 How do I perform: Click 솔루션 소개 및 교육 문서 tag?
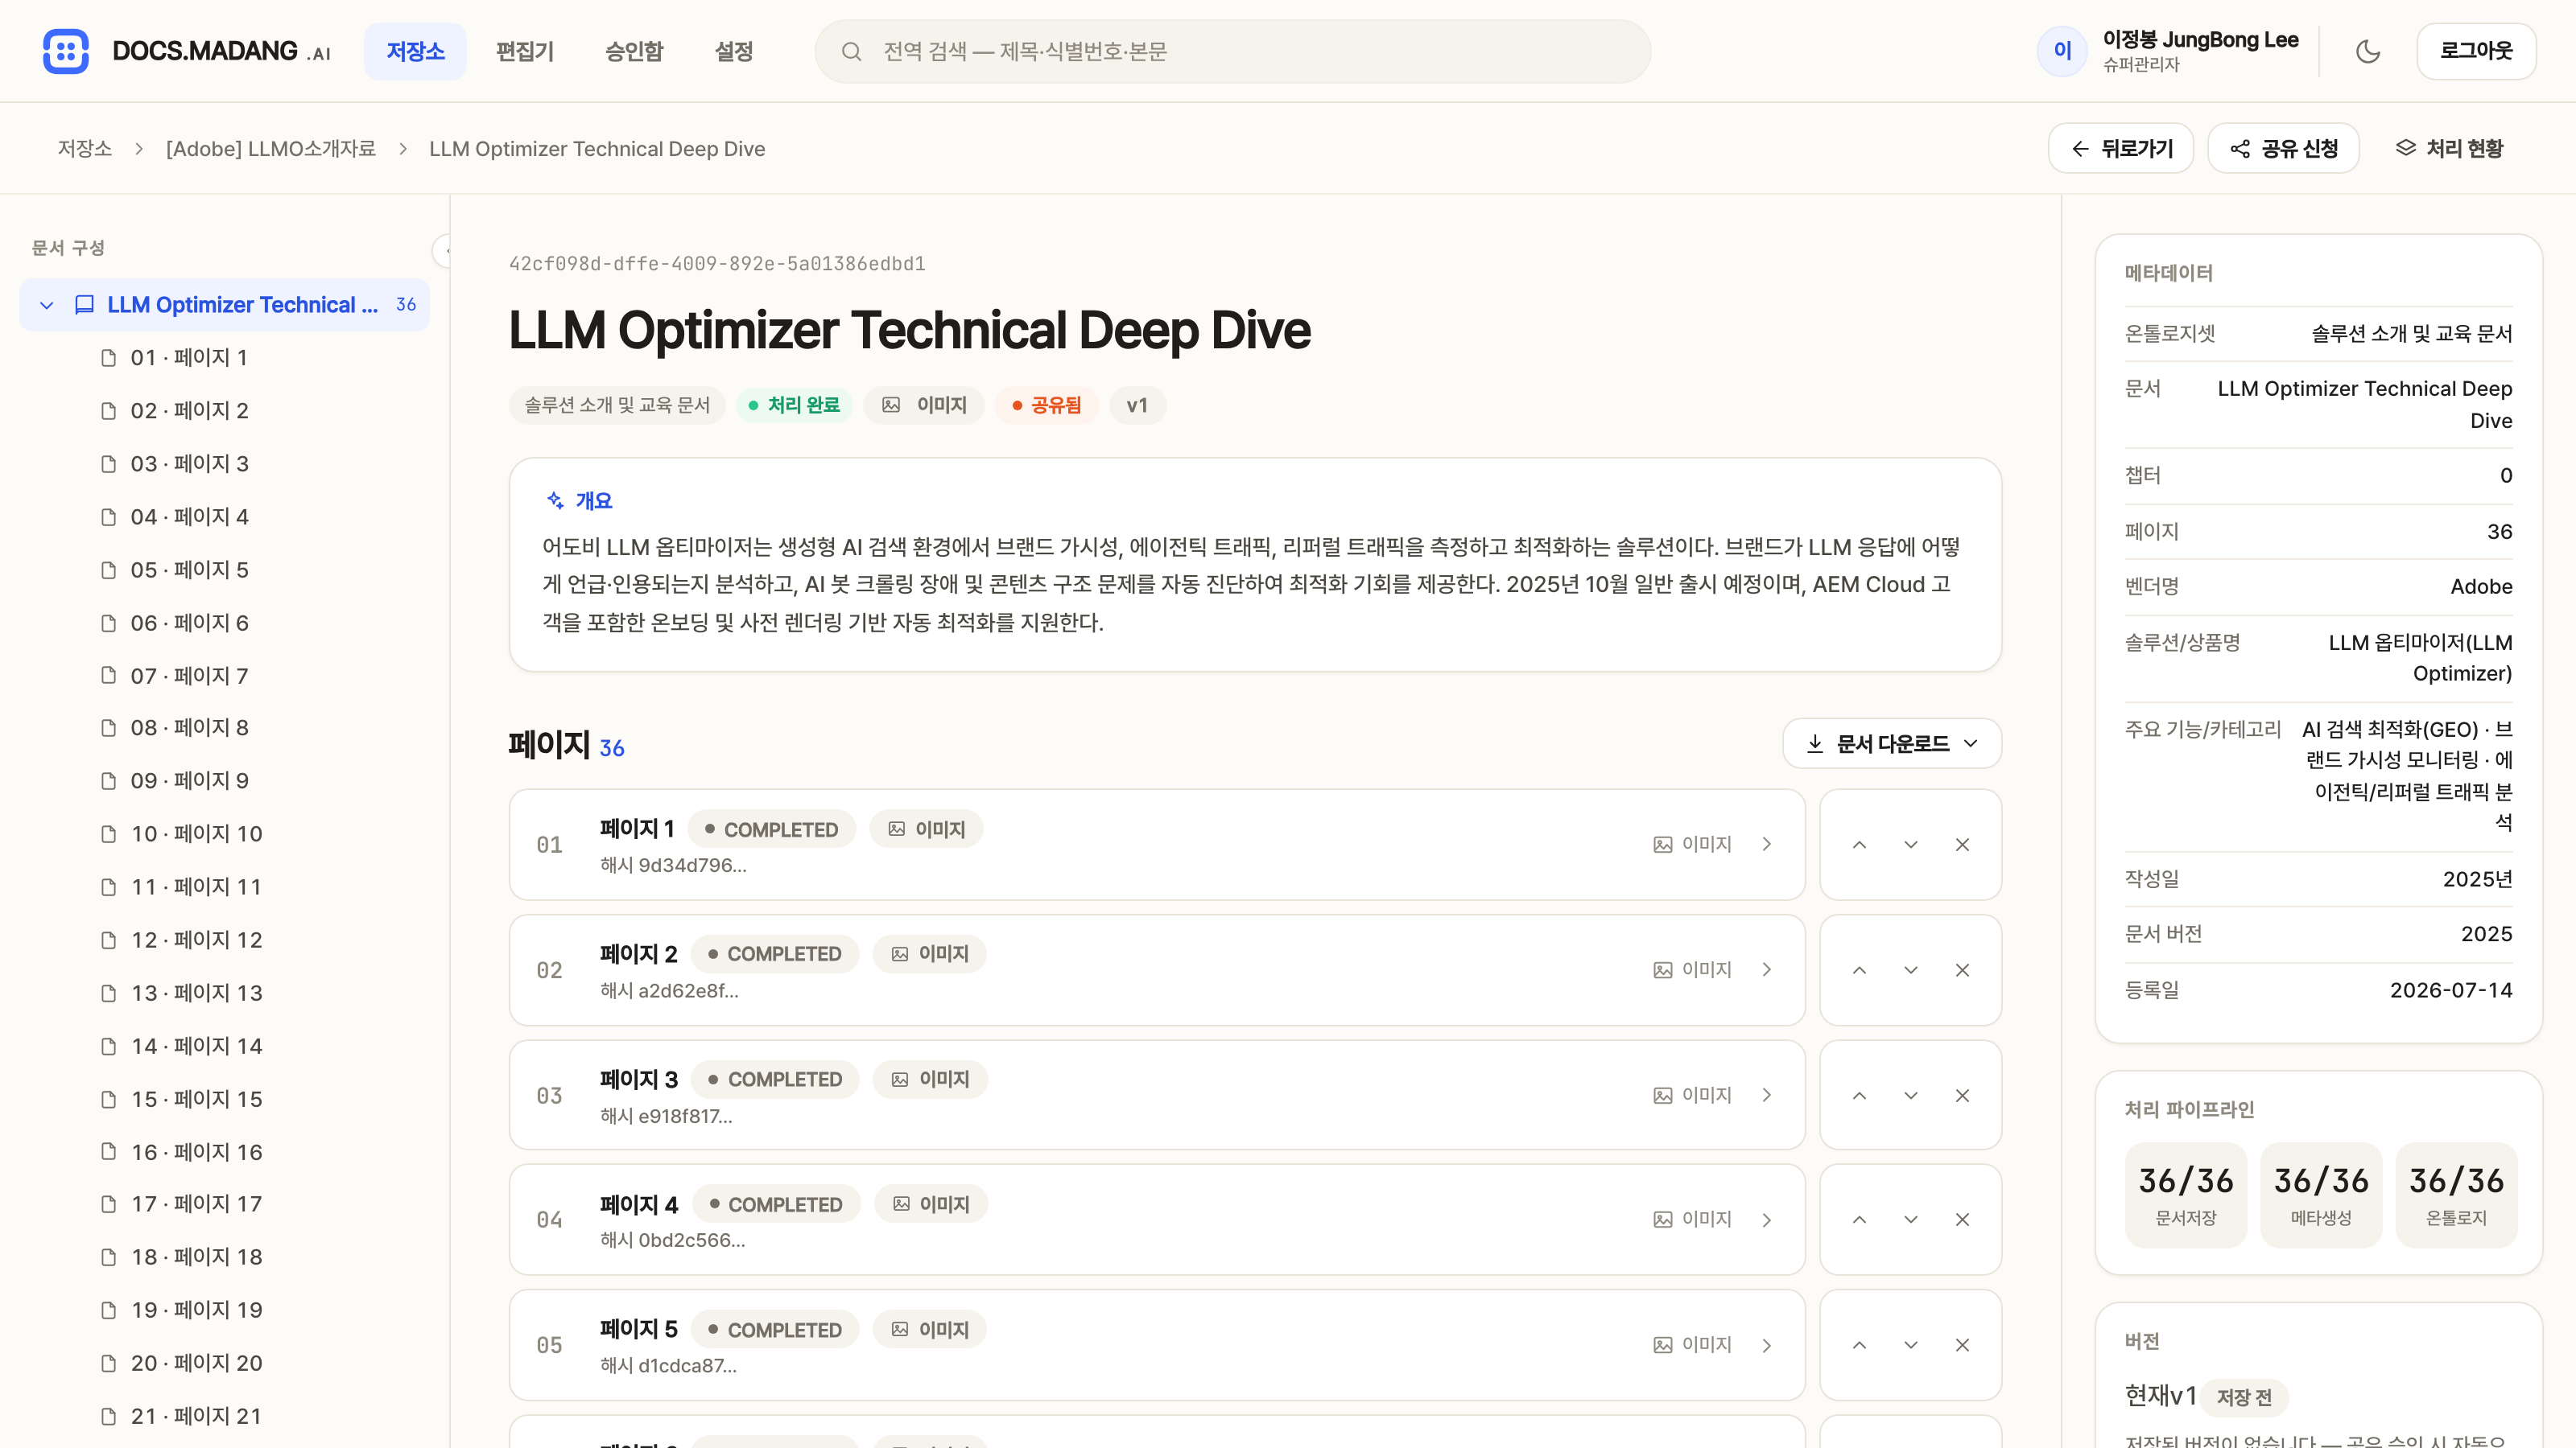pyautogui.click(x=617, y=405)
